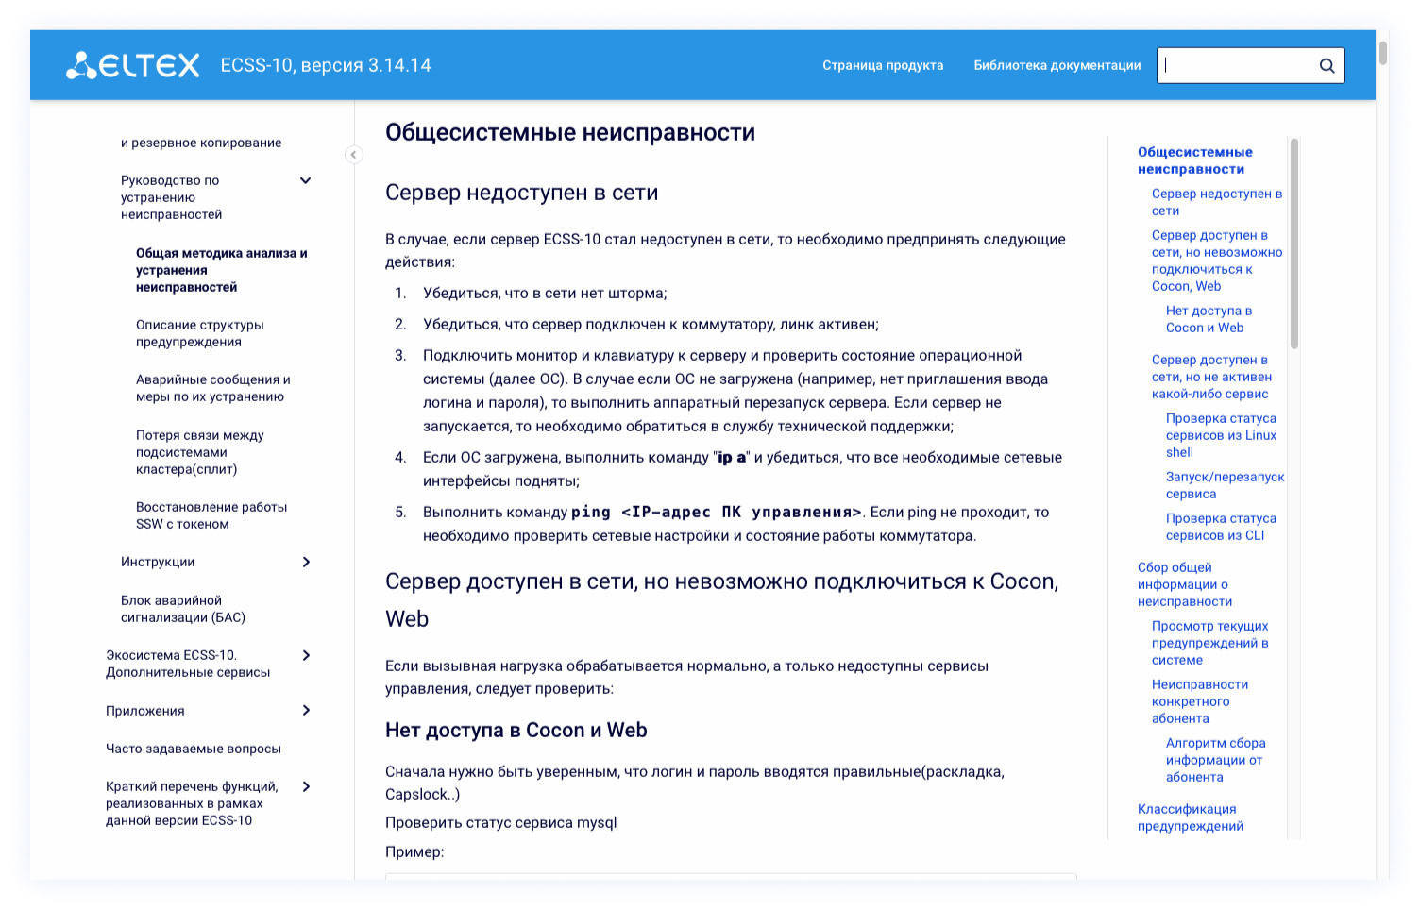This screenshot has width=1420, height=910.
Task: Click 'Проверить статус сервиса mysql' text
Action: (500, 822)
